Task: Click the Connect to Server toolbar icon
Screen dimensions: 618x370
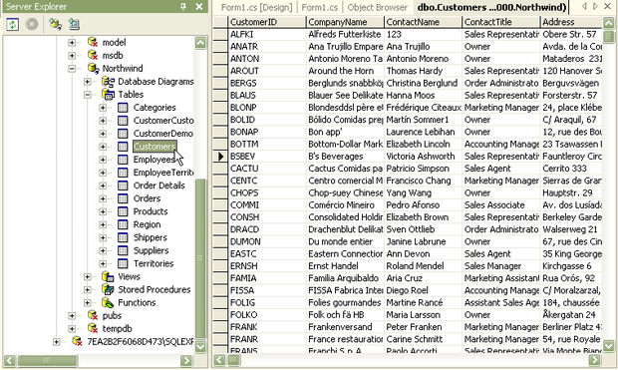Action: [x=74, y=25]
